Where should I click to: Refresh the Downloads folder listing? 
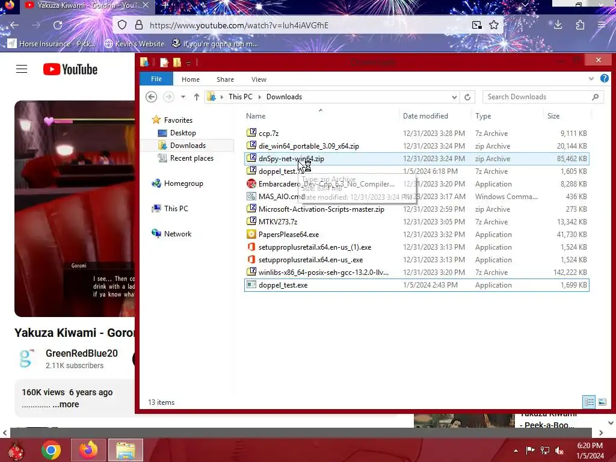tap(467, 97)
